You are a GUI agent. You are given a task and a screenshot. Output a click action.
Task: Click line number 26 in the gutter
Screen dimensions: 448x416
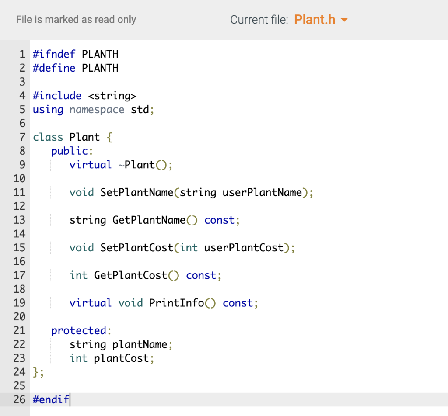19,399
